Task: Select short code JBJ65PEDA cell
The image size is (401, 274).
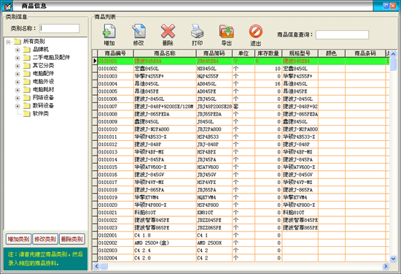Action: pos(214,114)
